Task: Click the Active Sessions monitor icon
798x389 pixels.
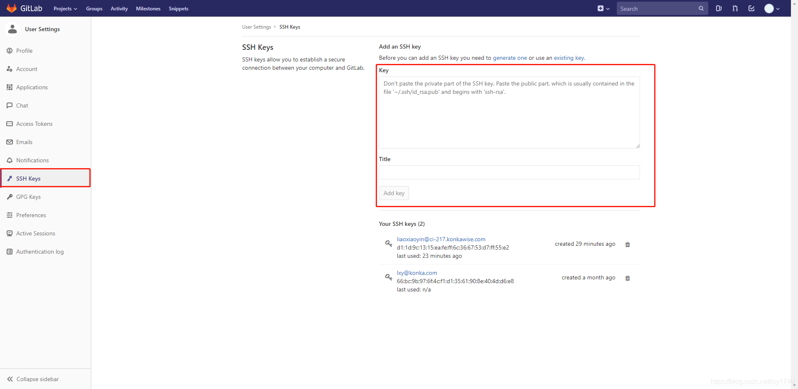Action: tap(10, 233)
